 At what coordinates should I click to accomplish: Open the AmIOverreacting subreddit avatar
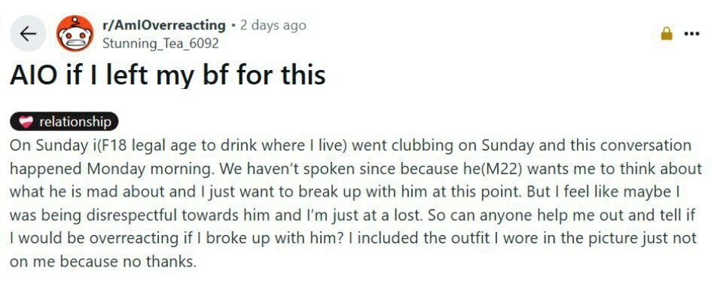[75, 33]
